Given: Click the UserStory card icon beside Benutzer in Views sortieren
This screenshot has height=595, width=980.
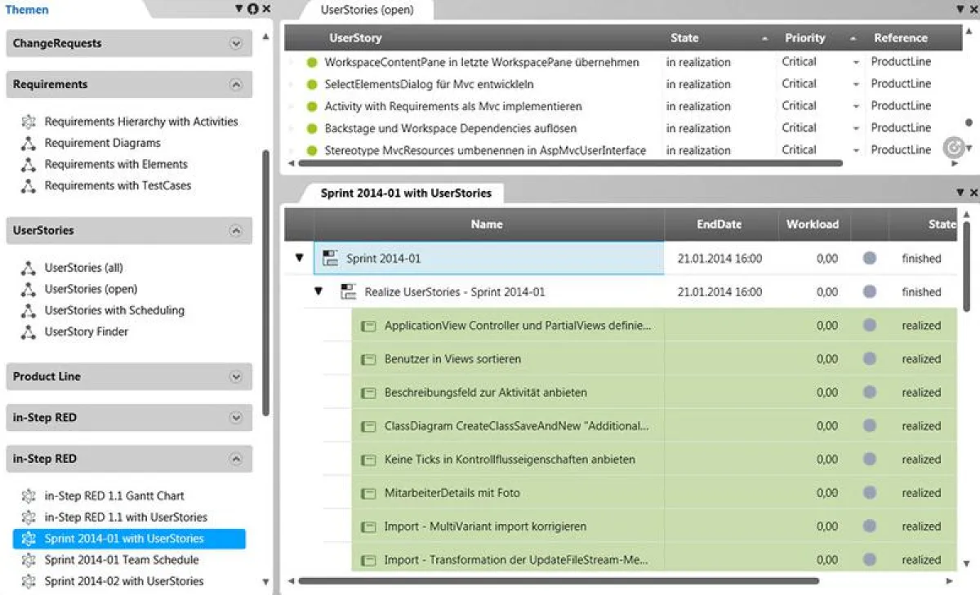Looking at the screenshot, I should [367, 358].
